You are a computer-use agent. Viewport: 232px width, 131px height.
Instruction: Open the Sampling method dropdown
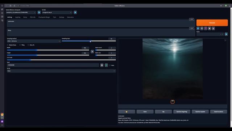pos(34,41)
